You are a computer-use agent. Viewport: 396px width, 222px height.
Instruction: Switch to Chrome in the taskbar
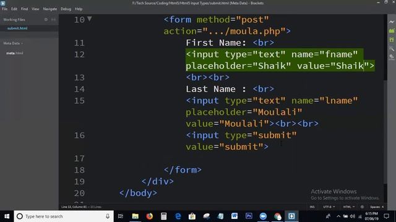pyautogui.click(x=277, y=216)
